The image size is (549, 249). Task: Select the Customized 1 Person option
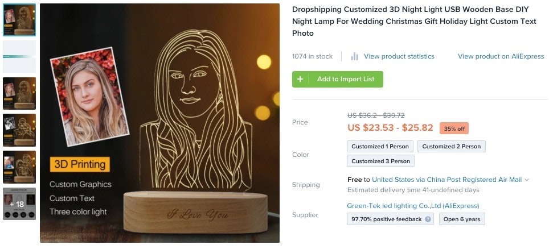(x=380, y=146)
